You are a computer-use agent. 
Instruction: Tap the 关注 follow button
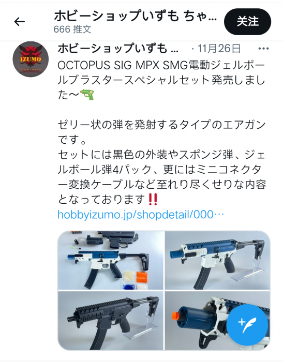[247, 22]
